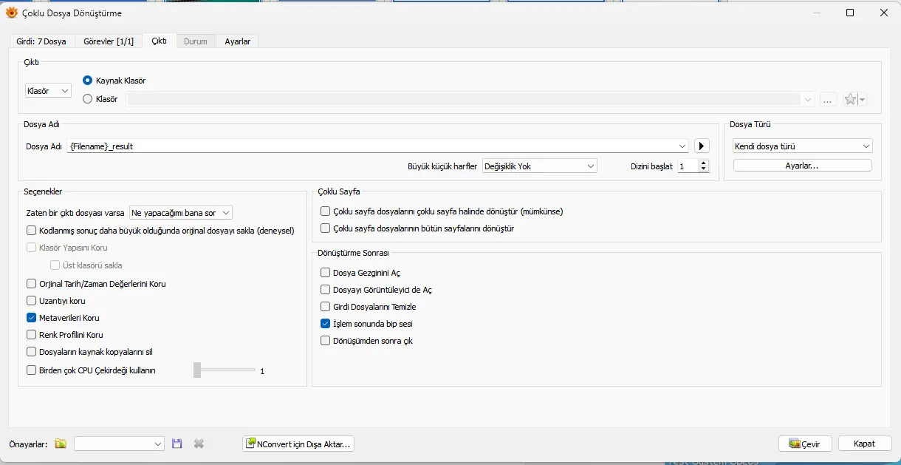Open the Klasör output type dropdown

(48, 91)
